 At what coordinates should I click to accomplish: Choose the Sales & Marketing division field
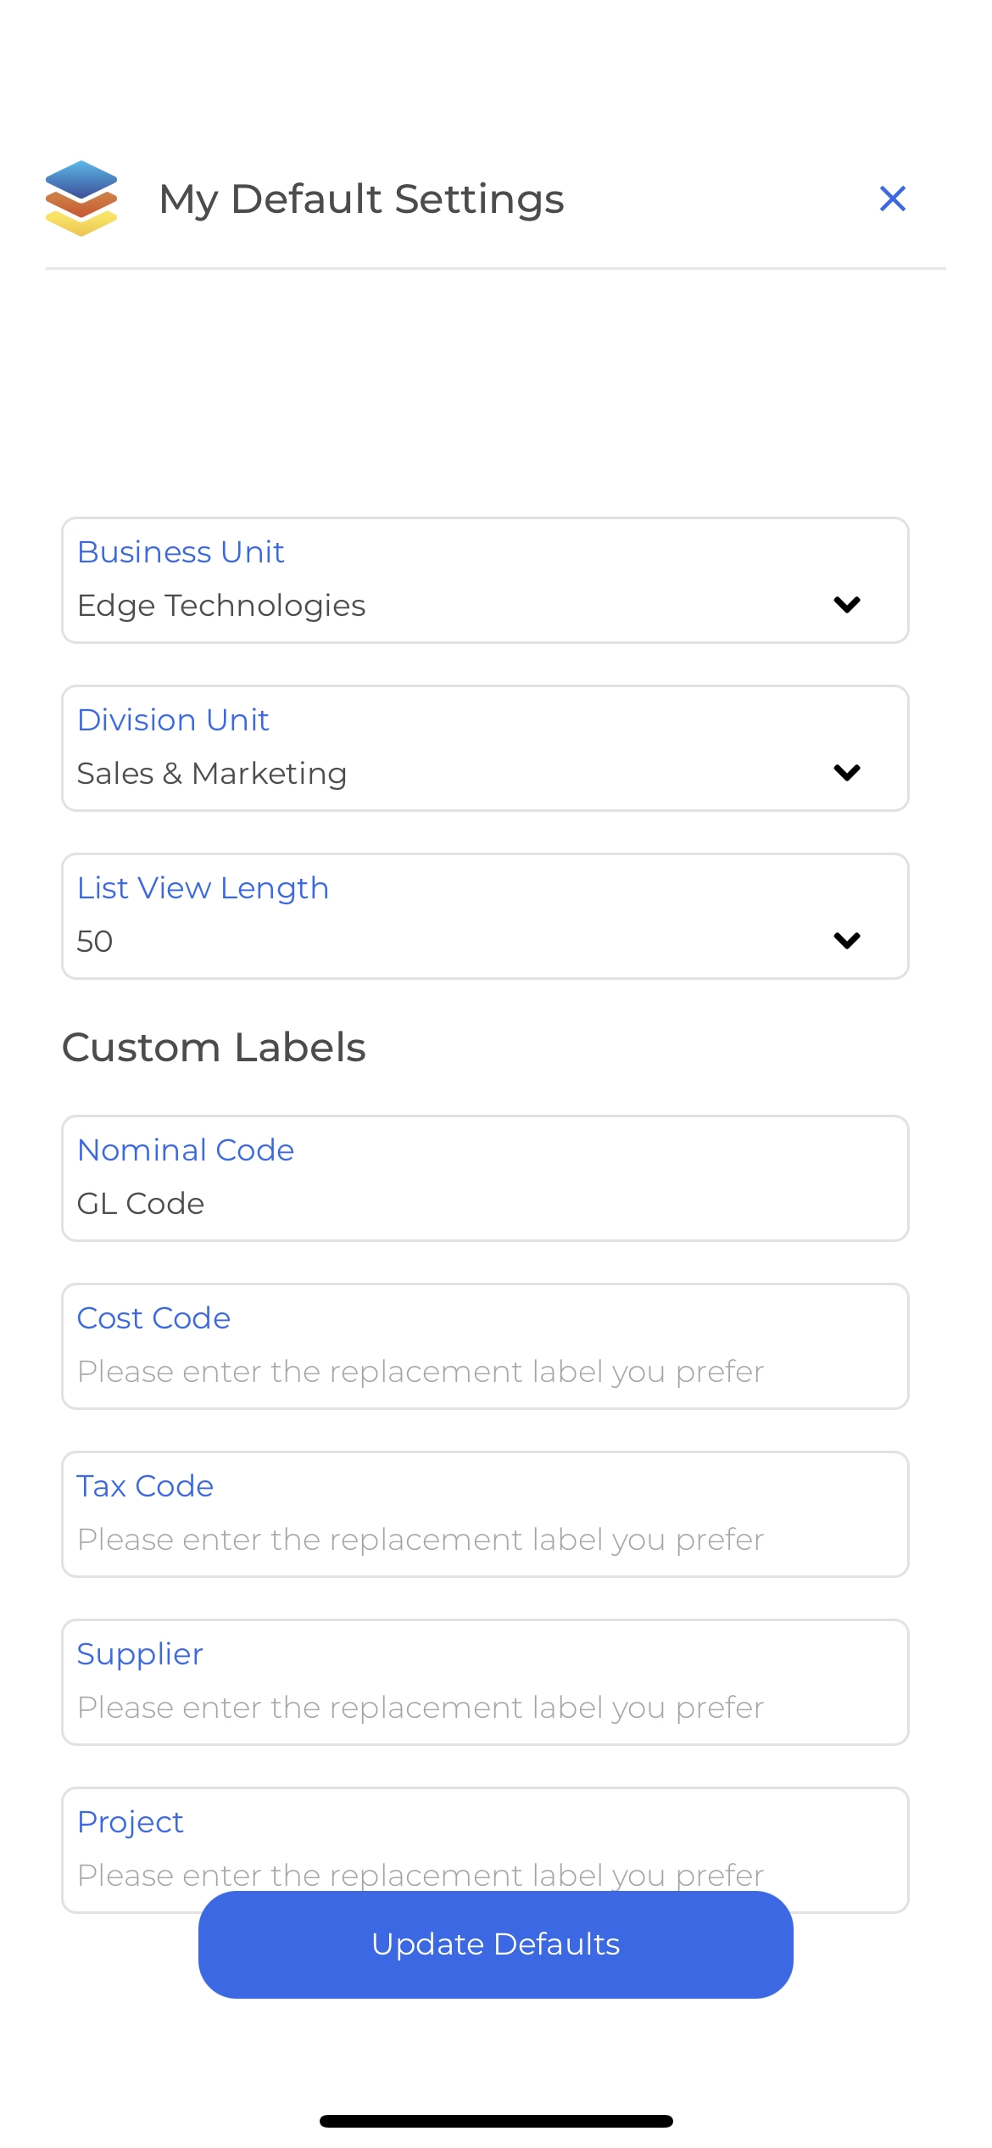pyautogui.click(x=212, y=774)
